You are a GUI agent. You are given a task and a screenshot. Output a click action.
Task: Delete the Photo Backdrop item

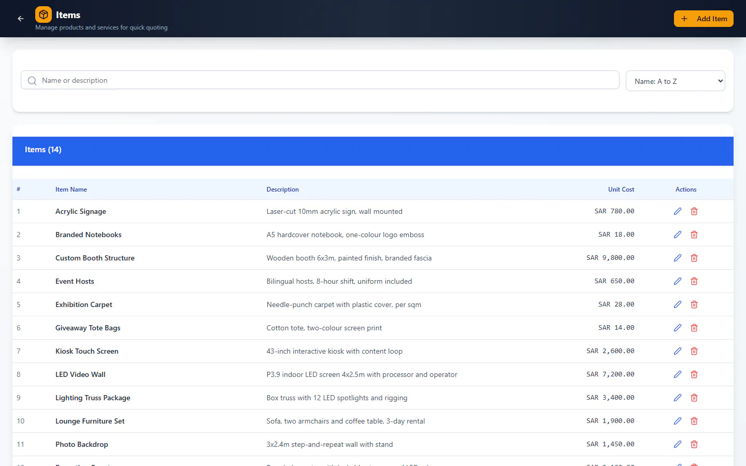tap(694, 444)
